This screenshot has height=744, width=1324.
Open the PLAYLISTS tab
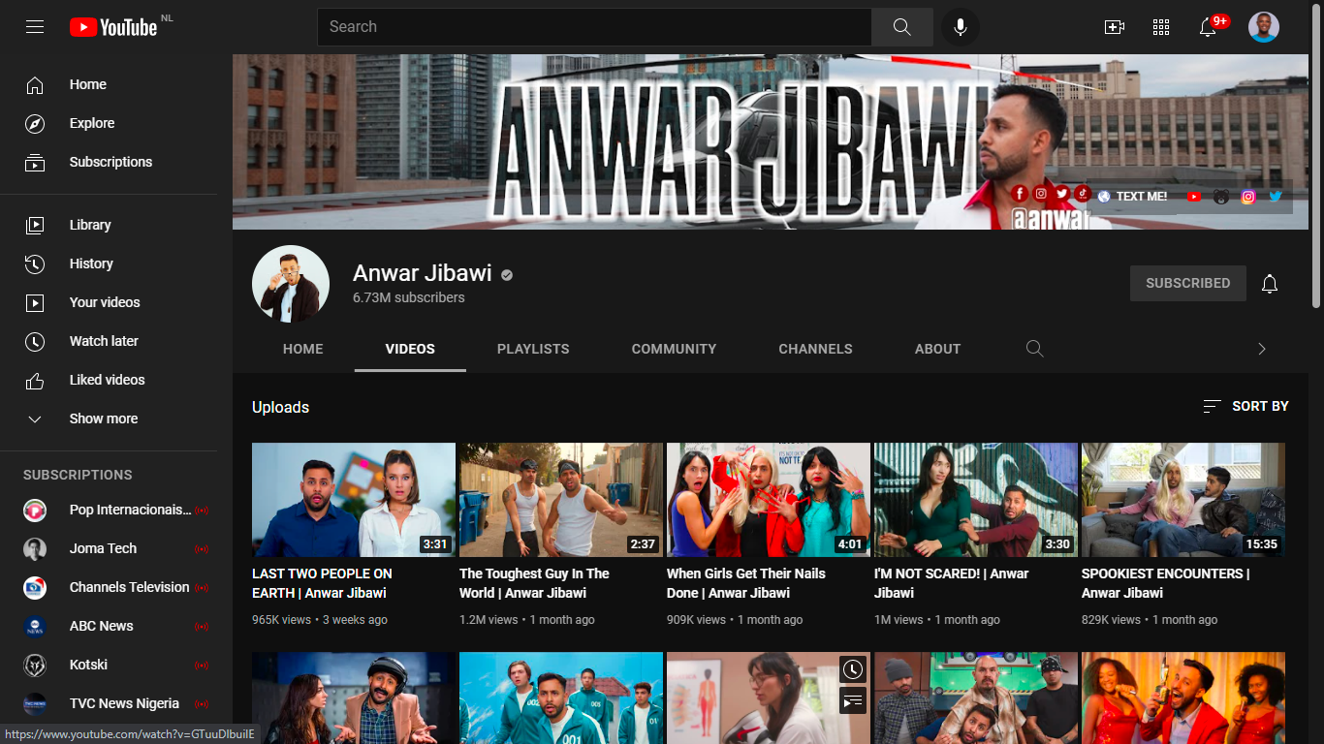click(x=533, y=349)
